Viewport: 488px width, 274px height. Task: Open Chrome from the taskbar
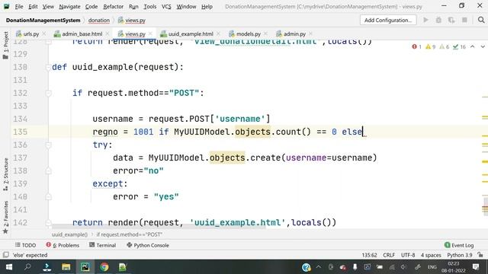click(x=104, y=267)
